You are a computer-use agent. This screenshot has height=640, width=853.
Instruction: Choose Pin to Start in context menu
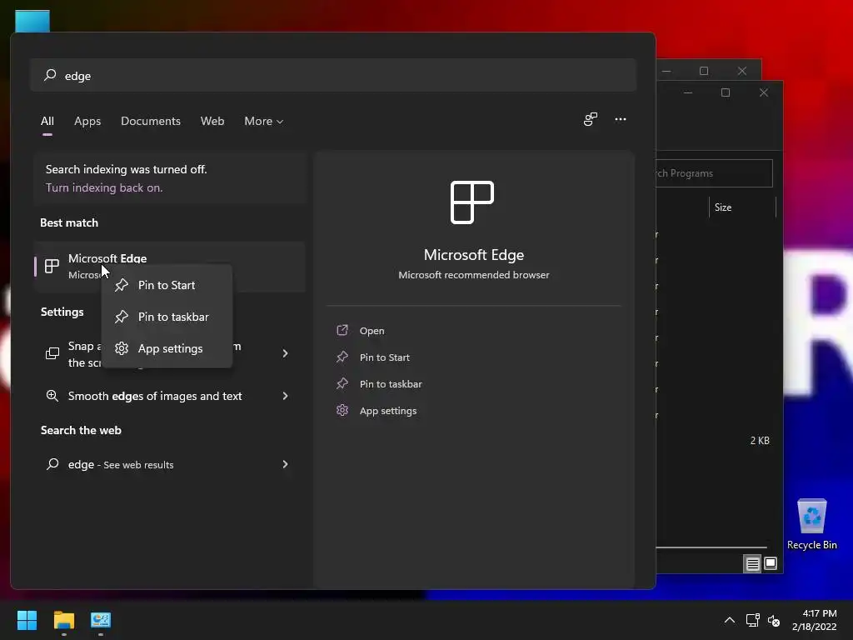(167, 285)
